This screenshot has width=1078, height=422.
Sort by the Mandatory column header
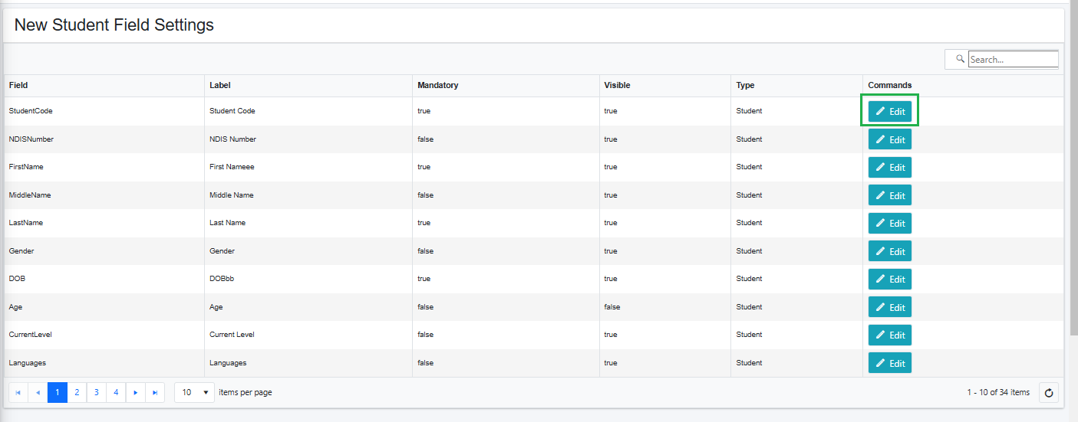pos(438,85)
